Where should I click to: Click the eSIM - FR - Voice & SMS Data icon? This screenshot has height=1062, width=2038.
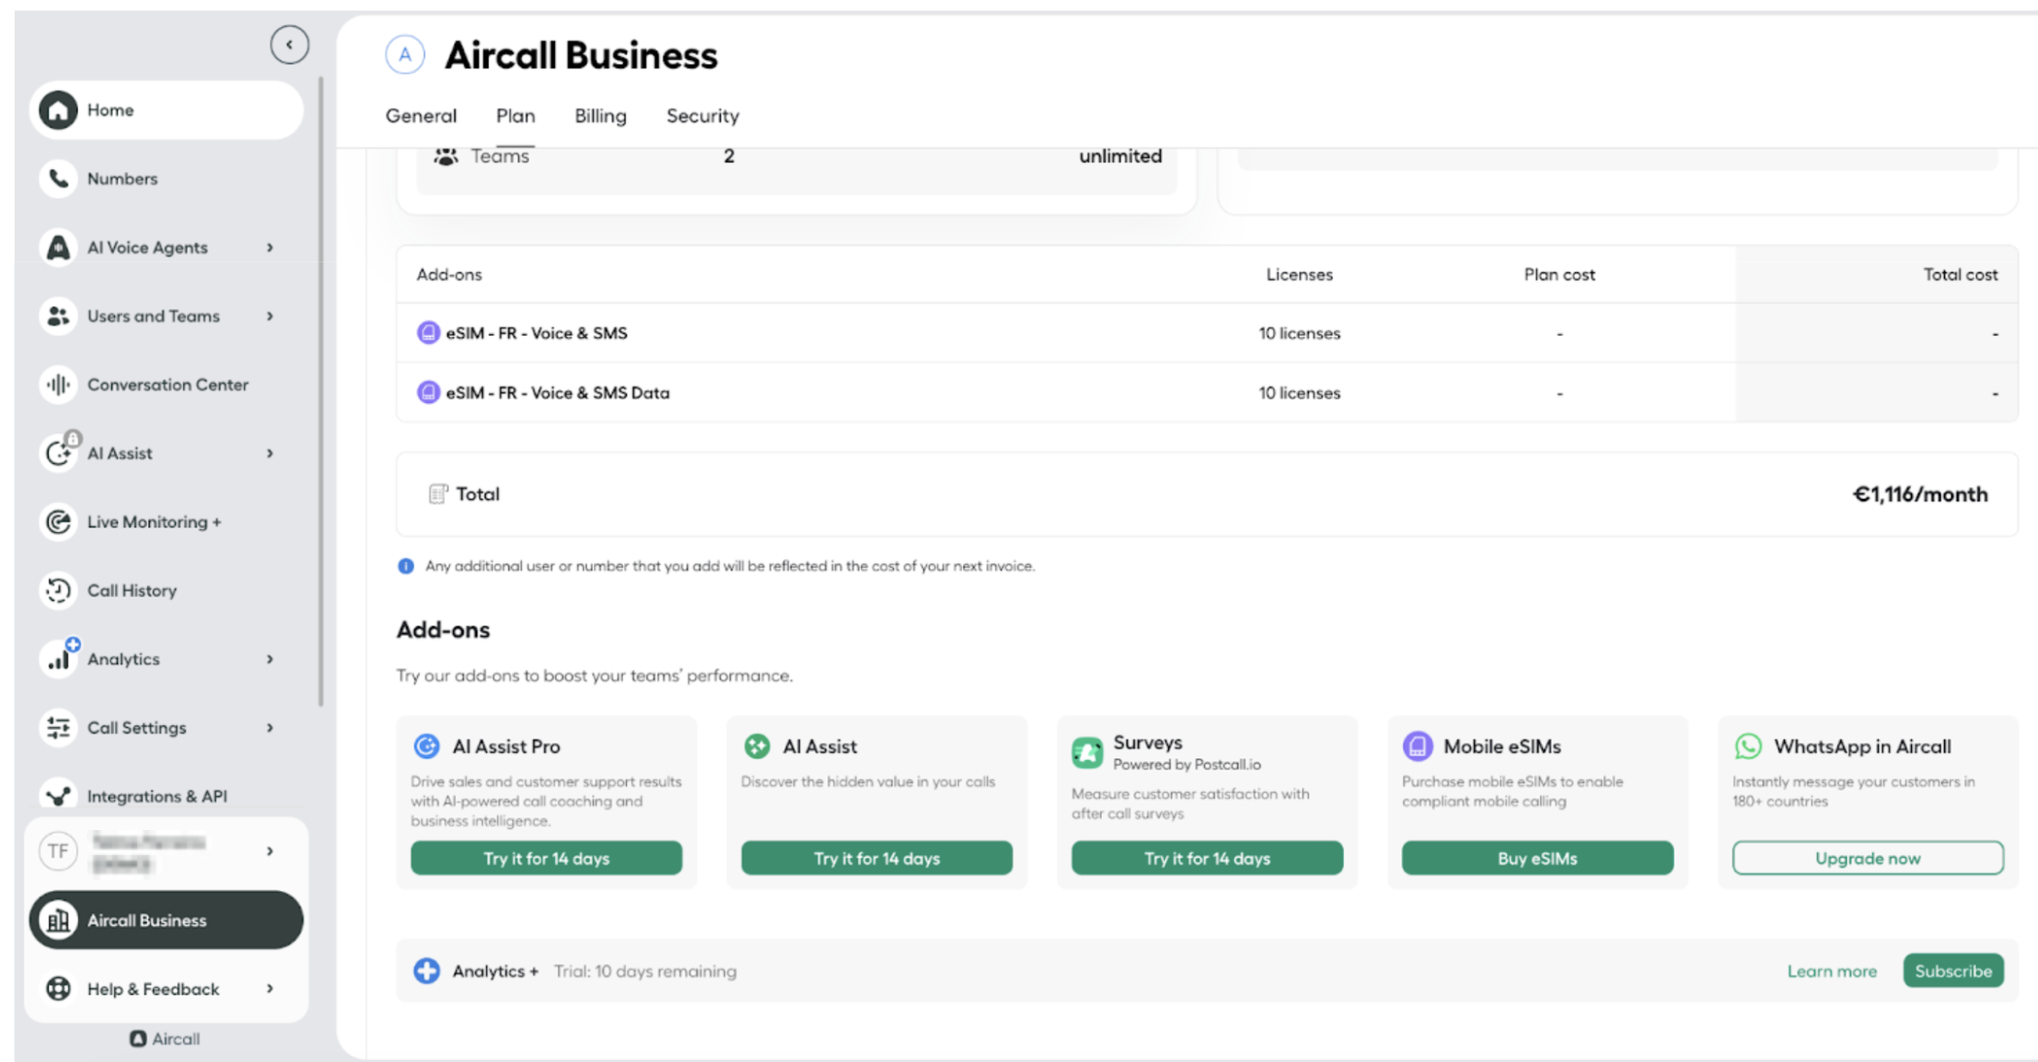tap(428, 393)
